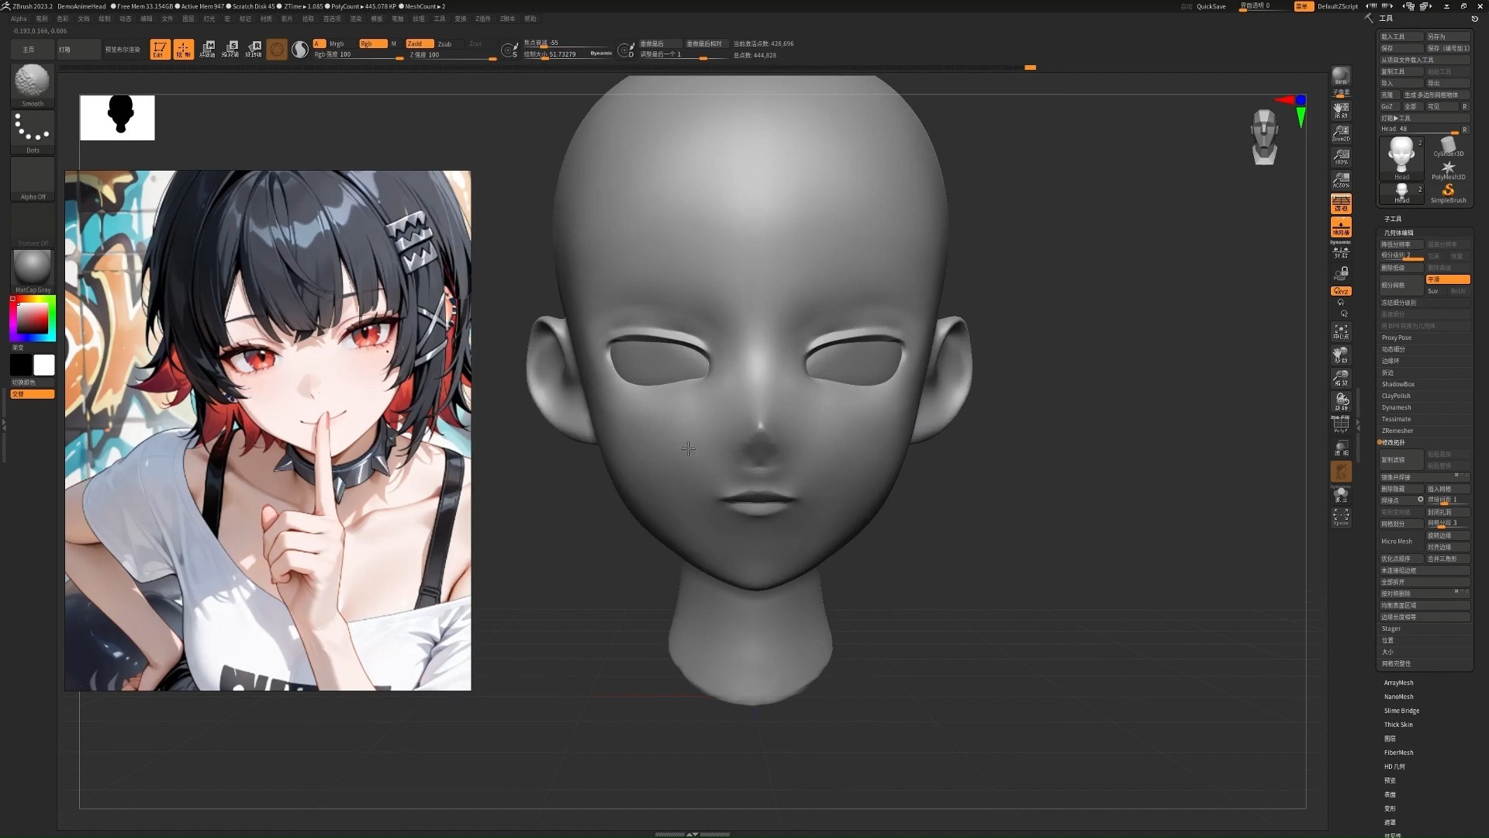Image resolution: width=1489 pixels, height=838 pixels.
Task: Adjust the 绘制大小 draw size slider
Action: click(568, 55)
